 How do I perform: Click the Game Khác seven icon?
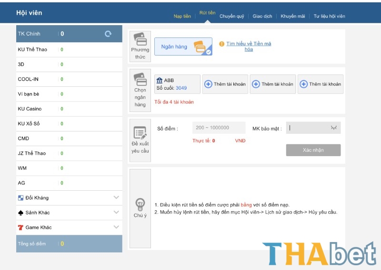click(20, 227)
